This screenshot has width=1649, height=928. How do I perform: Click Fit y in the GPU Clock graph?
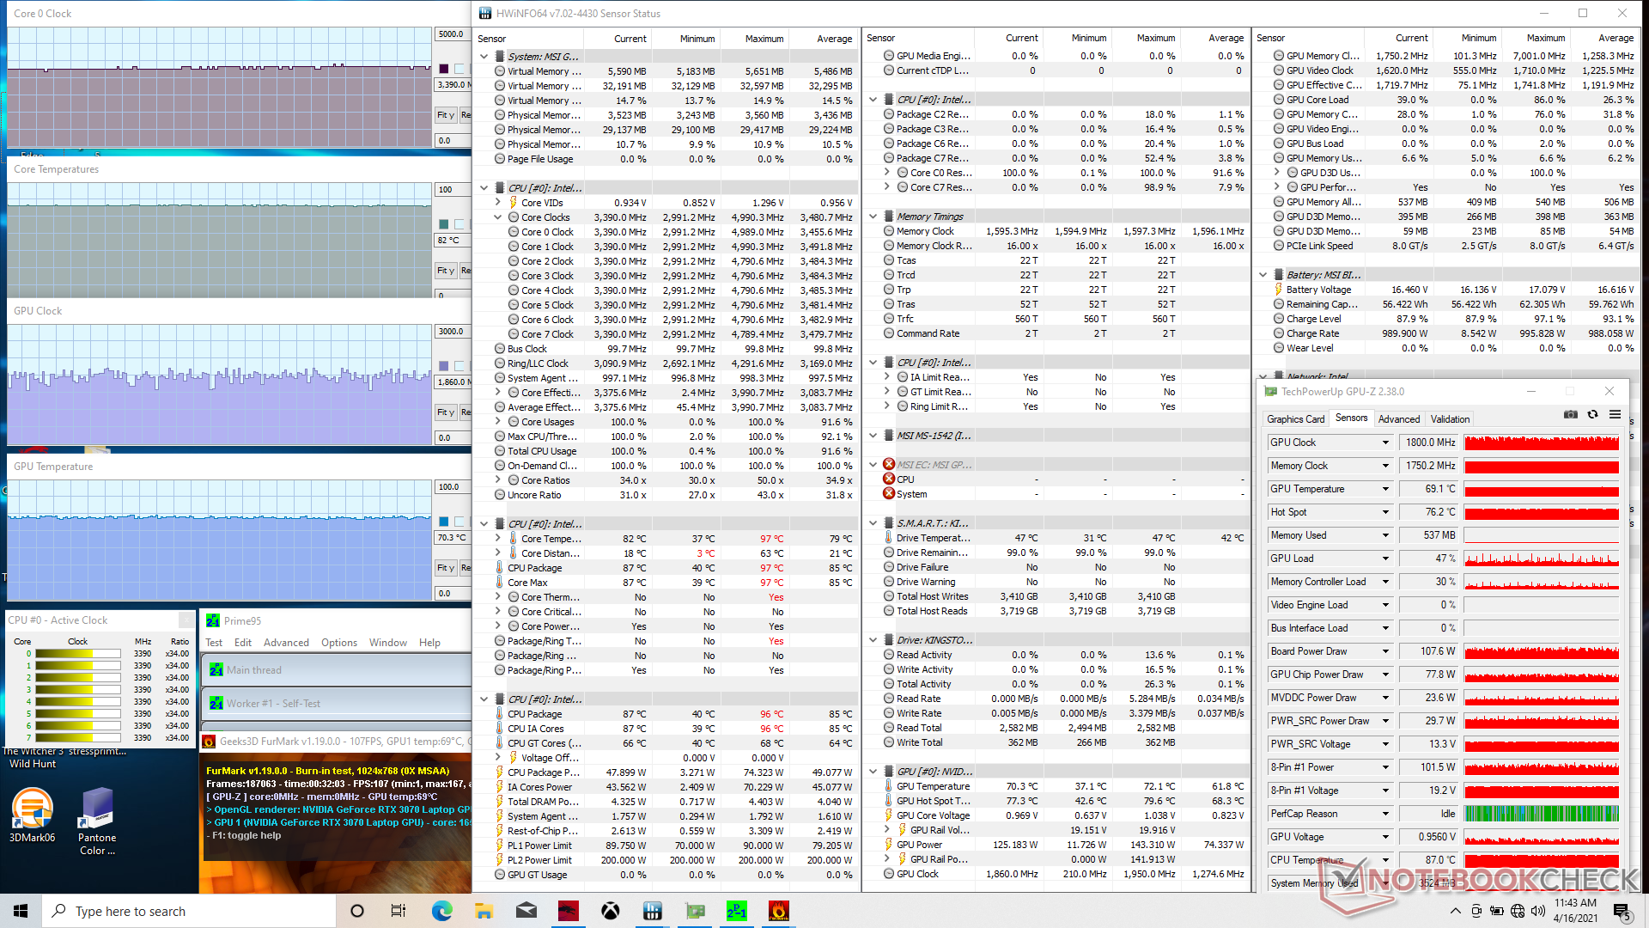[x=445, y=412]
